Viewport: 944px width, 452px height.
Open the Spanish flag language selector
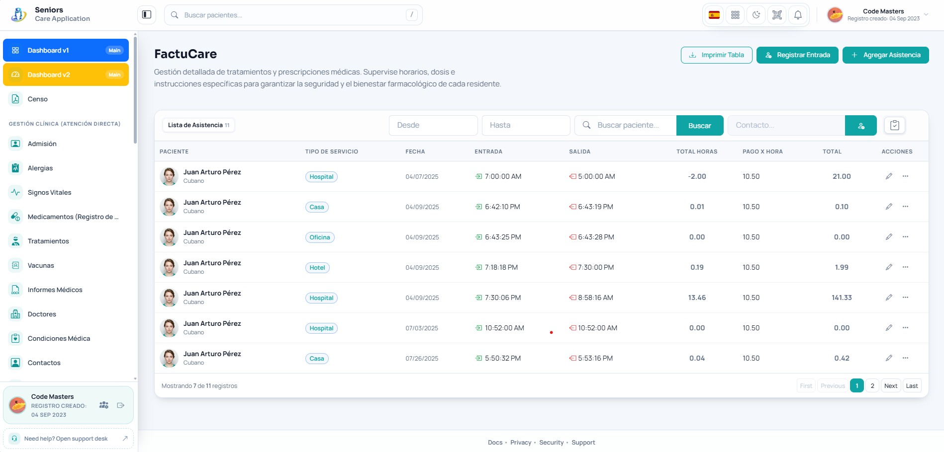[714, 15]
